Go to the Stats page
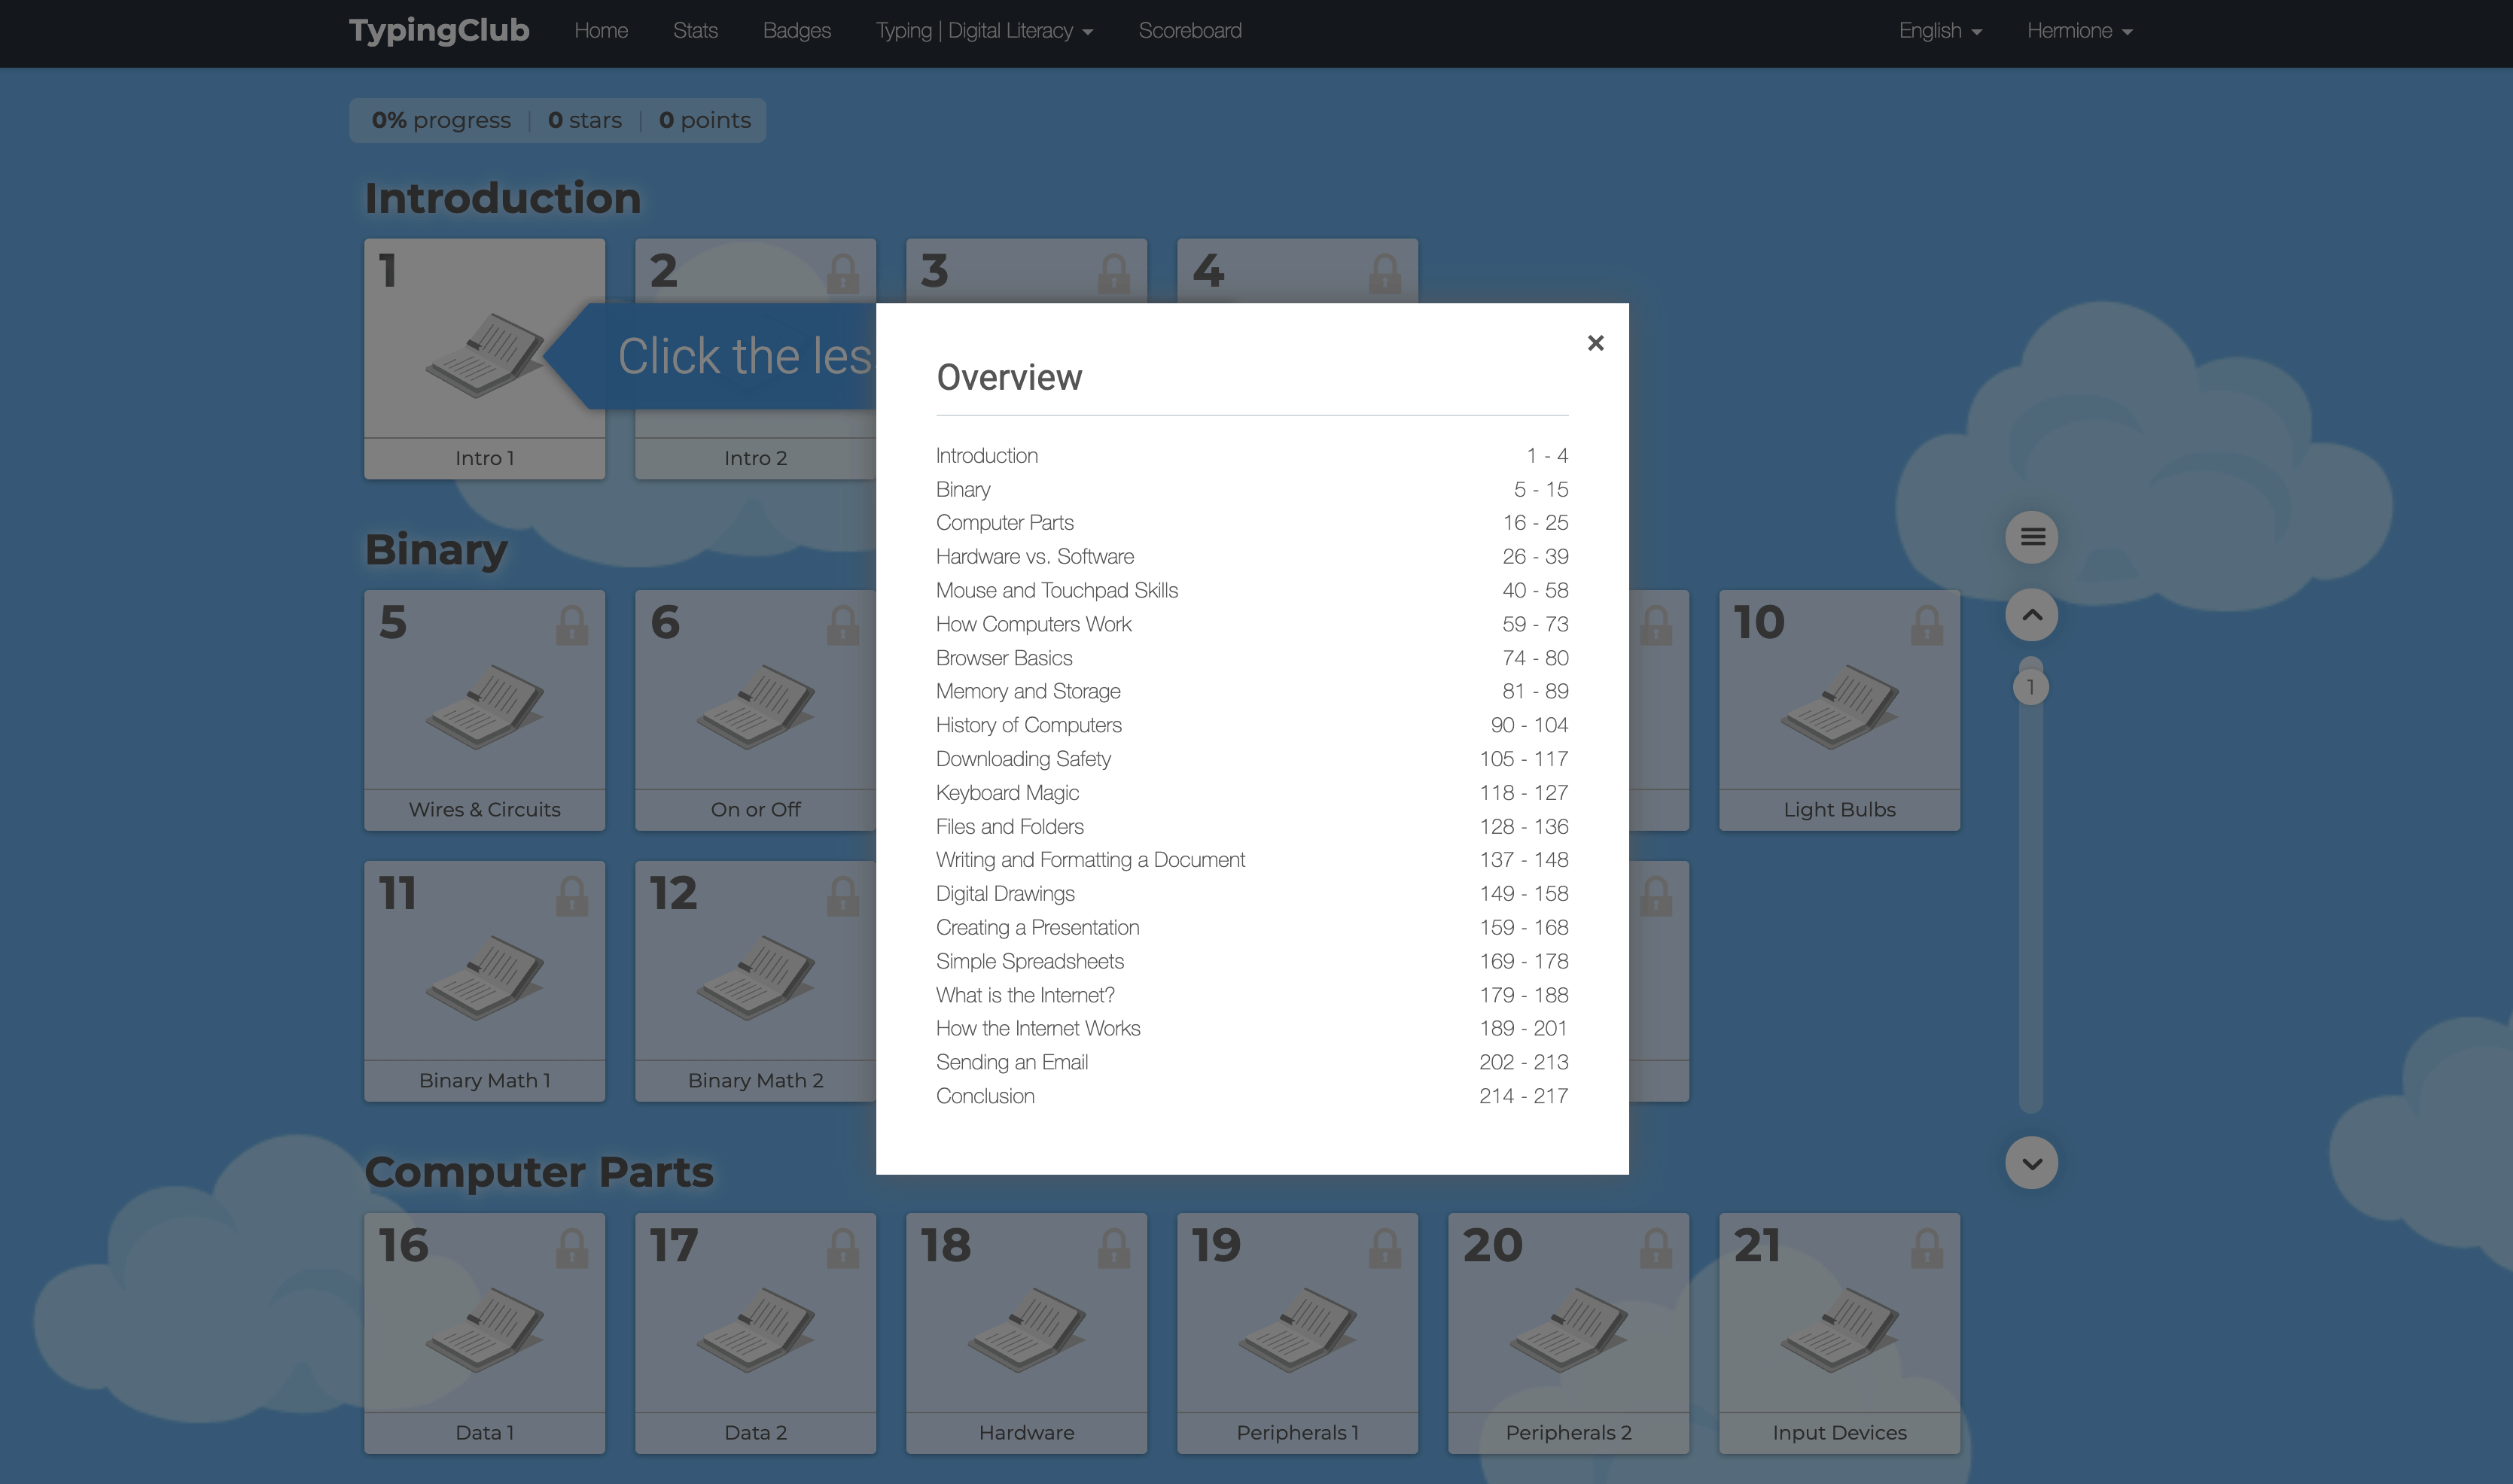2513x1484 pixels. pos(694,31)
